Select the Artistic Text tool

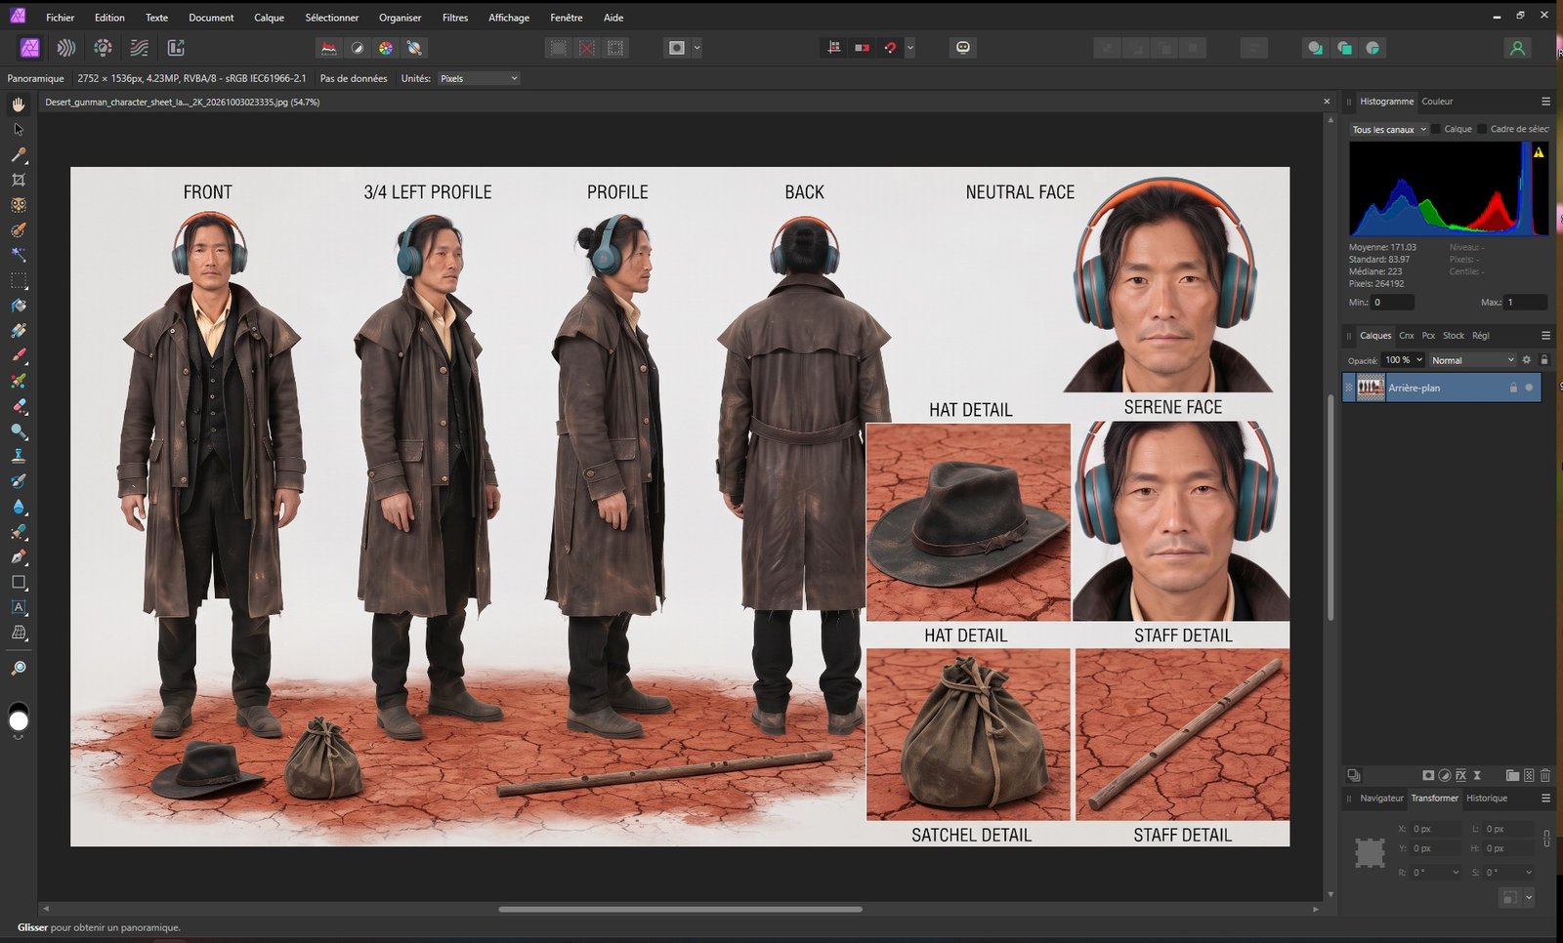19,607
